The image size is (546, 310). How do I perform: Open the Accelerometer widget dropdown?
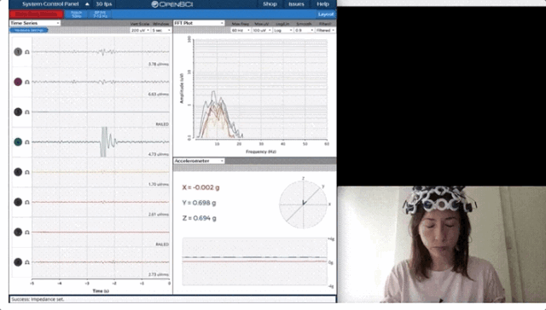pos(199,161)
